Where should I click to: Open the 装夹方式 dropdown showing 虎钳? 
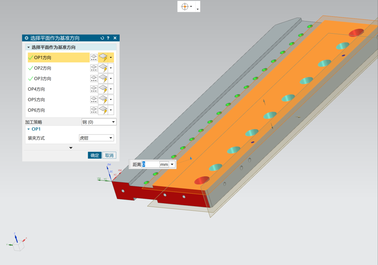tap(96, 138)
